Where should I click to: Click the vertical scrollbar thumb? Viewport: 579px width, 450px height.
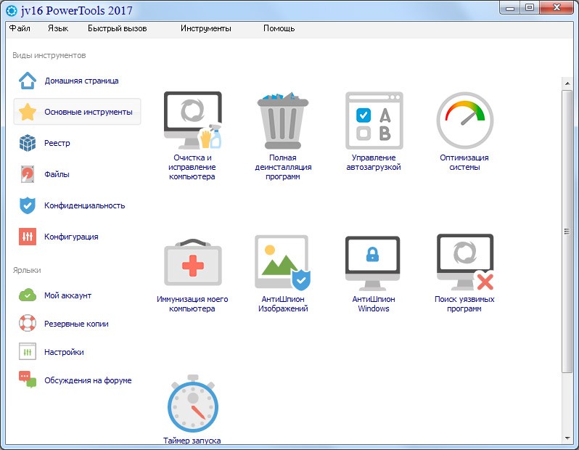(567, 232)
